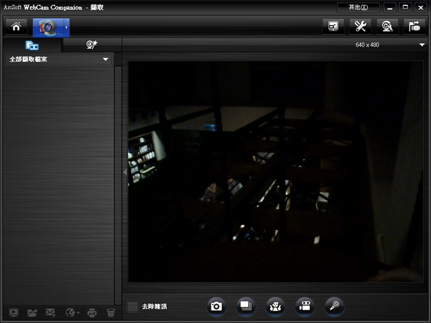
Task: Open the file folder icon in bottom bar
Action: 32,312
